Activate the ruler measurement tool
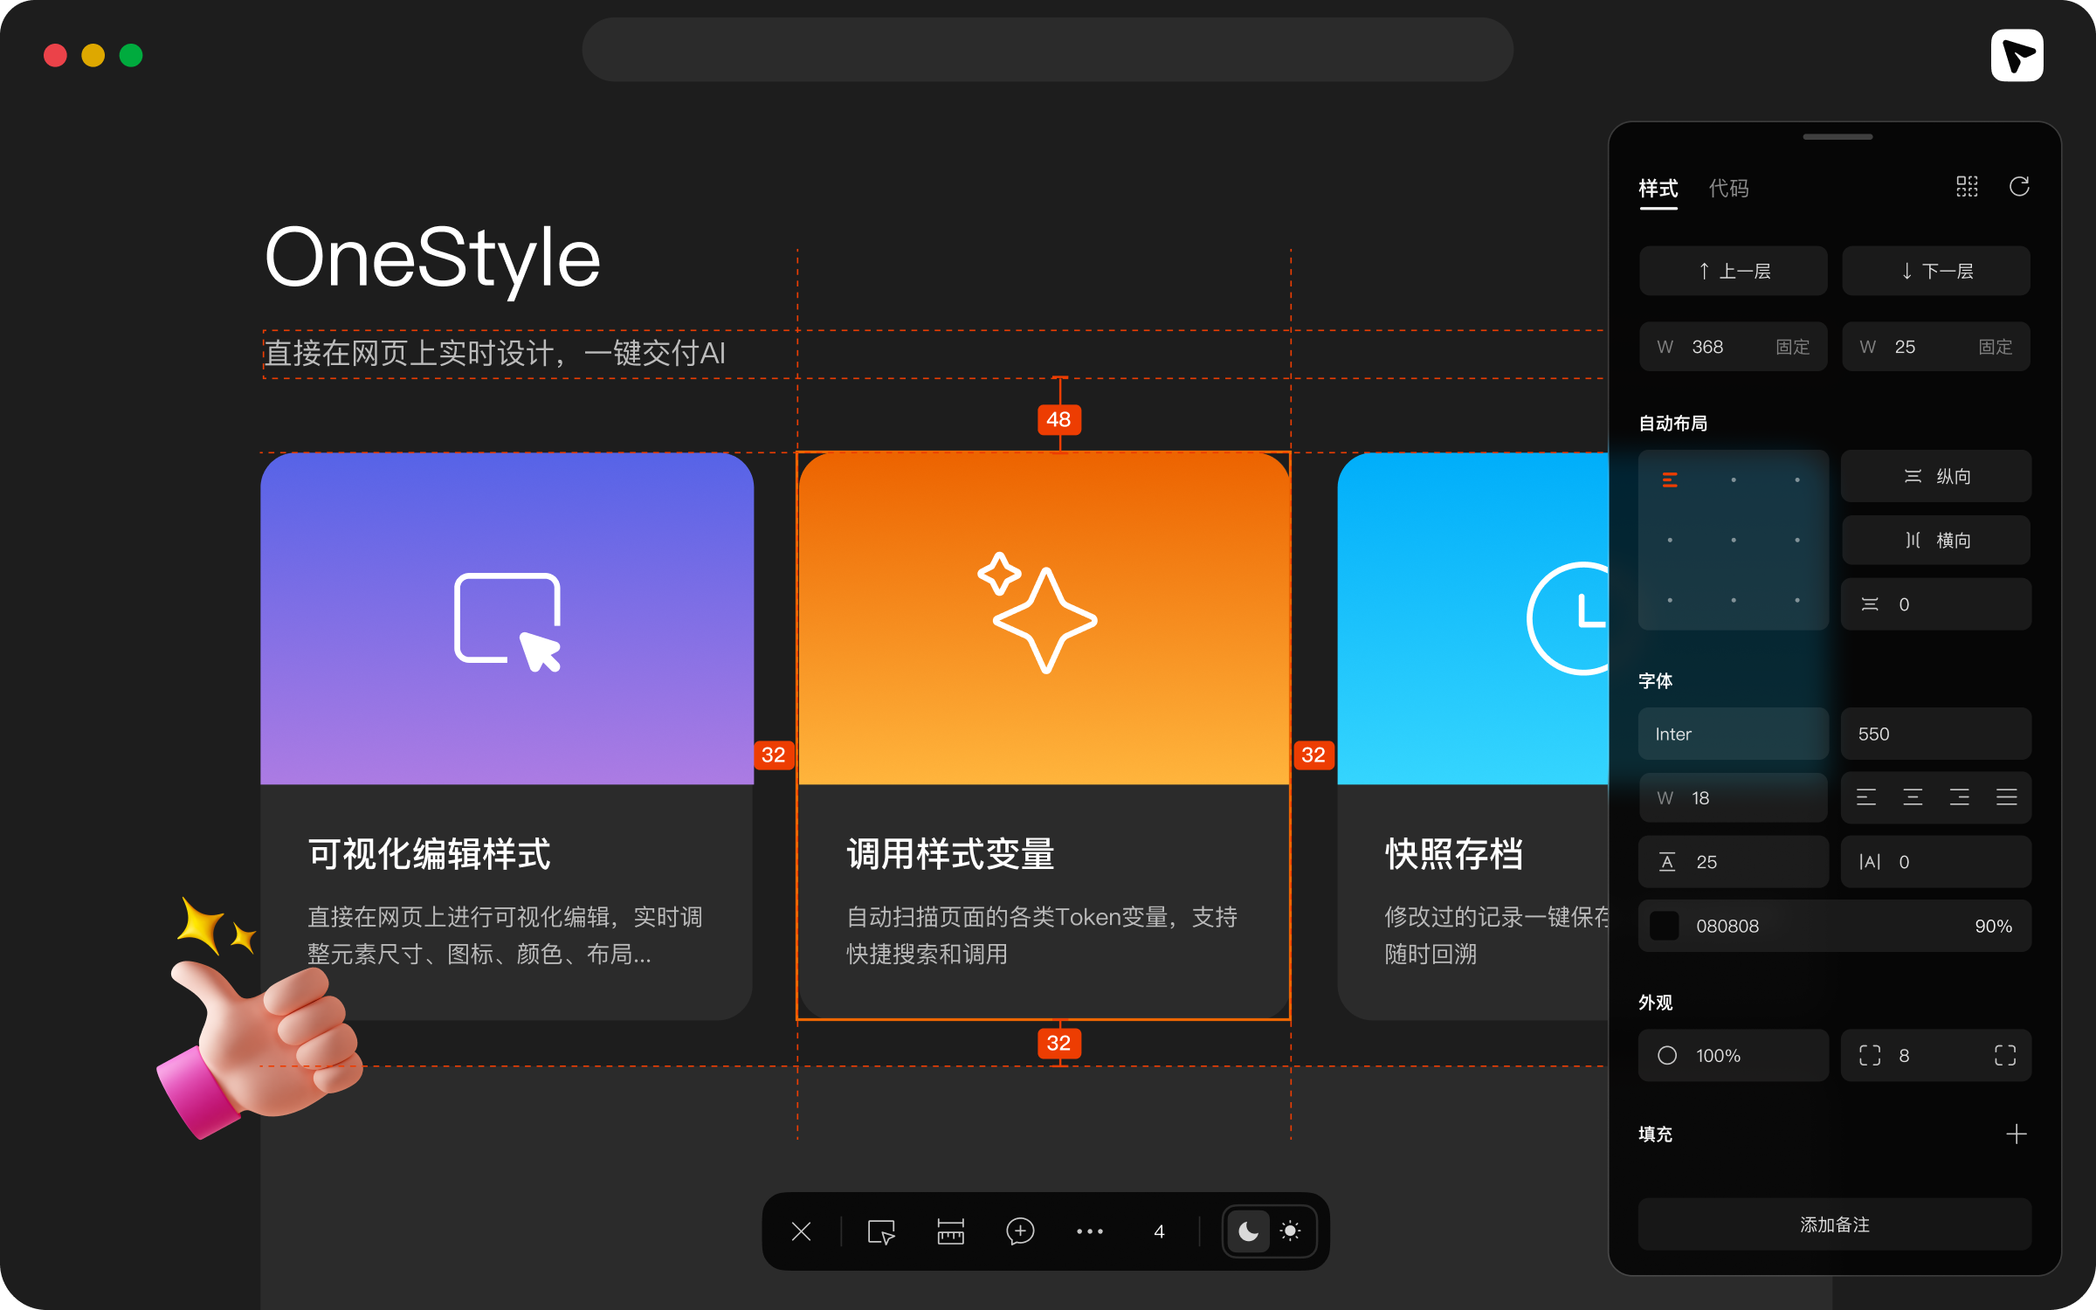The height and width of the screenshot is (1310, 2096). (x=950, y=1231)
